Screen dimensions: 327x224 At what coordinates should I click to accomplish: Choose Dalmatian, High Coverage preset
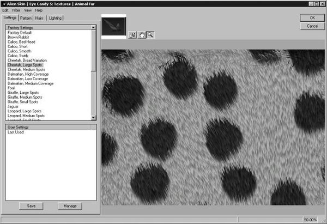28,74
